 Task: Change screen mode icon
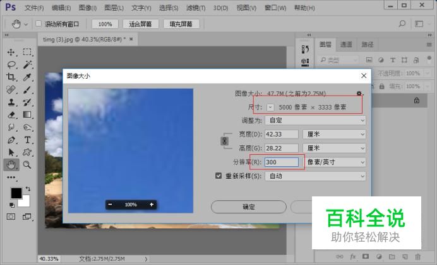tap(27, 217)
